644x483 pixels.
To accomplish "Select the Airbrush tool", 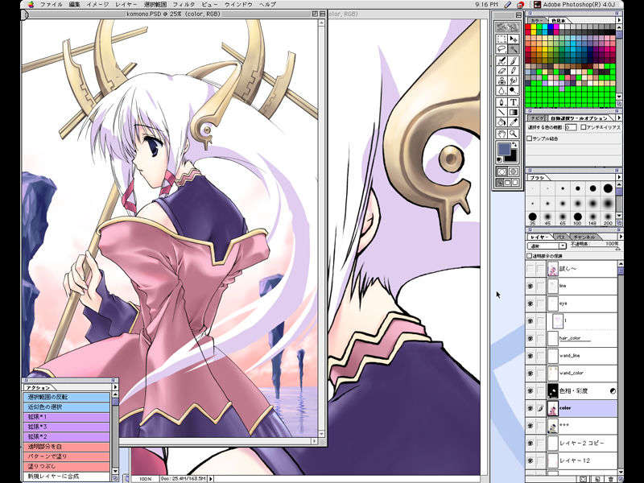I will tap(502, 61).
